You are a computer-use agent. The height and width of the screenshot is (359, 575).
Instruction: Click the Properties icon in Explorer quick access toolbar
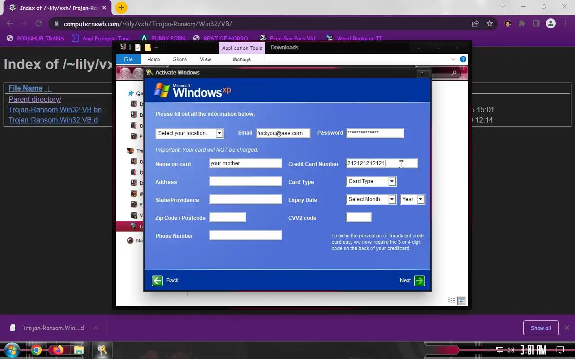coord(138,48)
